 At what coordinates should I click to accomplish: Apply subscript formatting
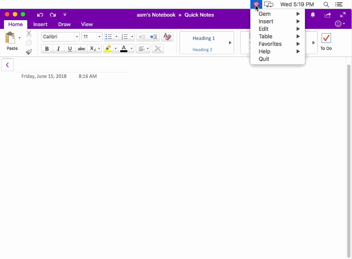pyautogui.click(x=93, y=49)
